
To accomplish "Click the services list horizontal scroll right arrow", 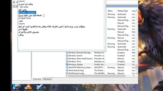I will pos(134,76).
